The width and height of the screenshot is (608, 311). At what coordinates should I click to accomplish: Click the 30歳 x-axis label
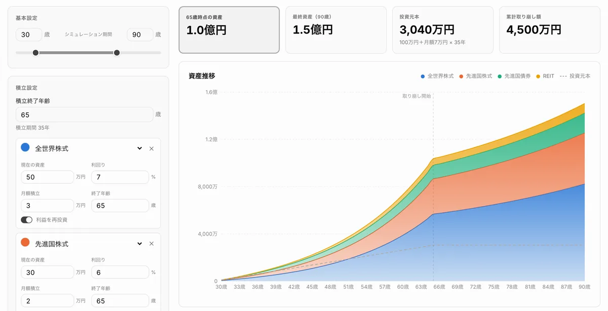click(221, 287)
